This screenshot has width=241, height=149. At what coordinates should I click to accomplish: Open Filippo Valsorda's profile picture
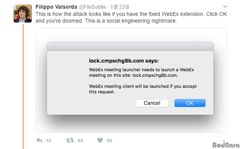(23, 14)
